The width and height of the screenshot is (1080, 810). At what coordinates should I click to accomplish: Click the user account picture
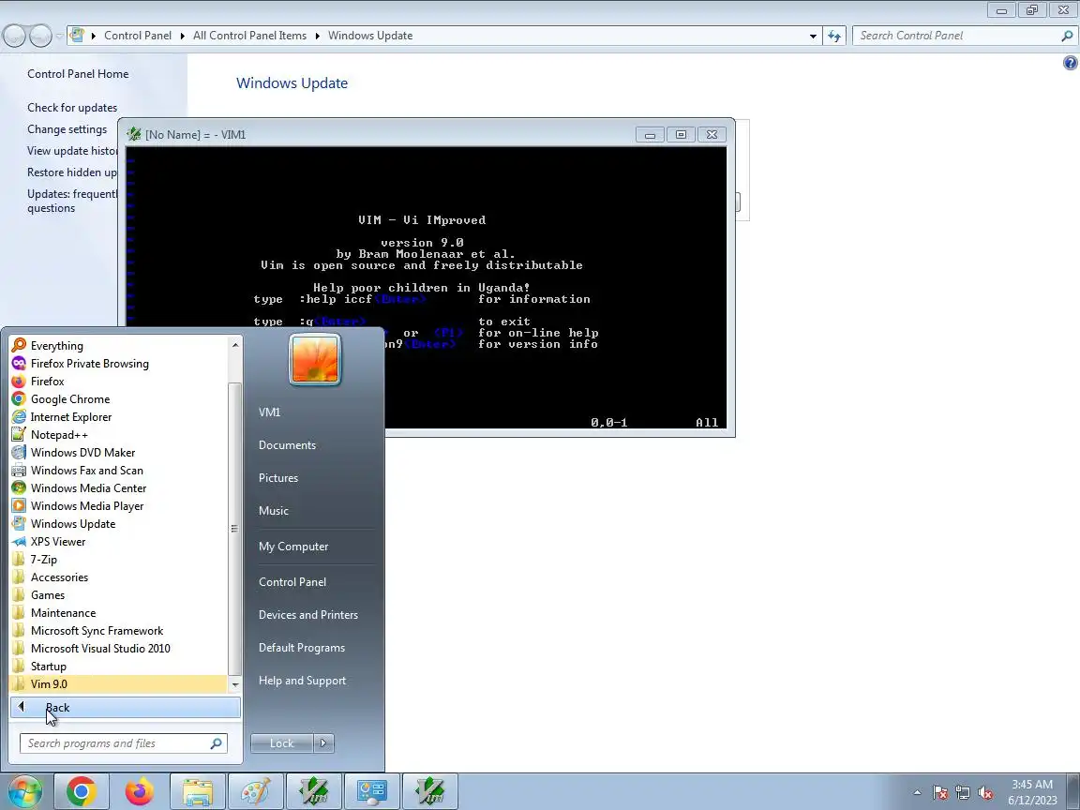315,360
